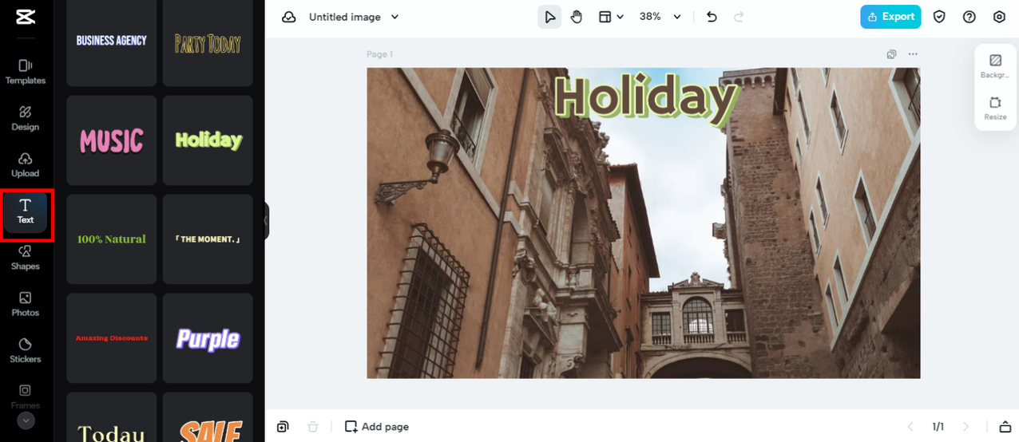Duplicate Page 1 with copy icon
The width and height of the screenshot is (1019, 442).
(x=892, y=54)
